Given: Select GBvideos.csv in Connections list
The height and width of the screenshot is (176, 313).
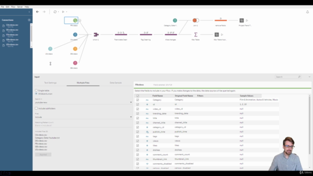Looking at the screenshot, I should coord(12,40).
